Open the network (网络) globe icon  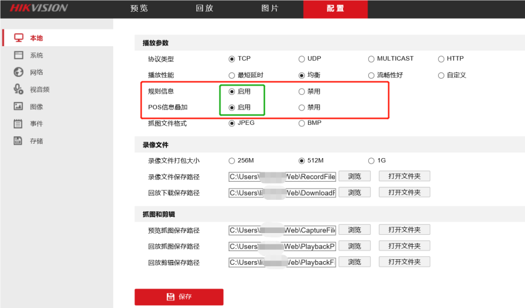click(x=19, y=72)
